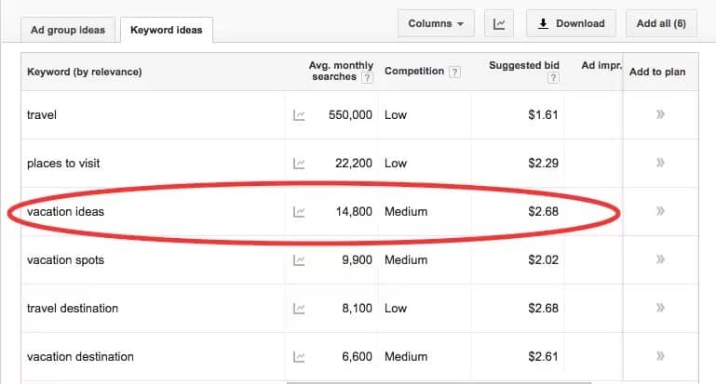Click the chart view button in toolbar
This screenshot has height=384, width=716.
pyautogui.click(x=499, y=23)
